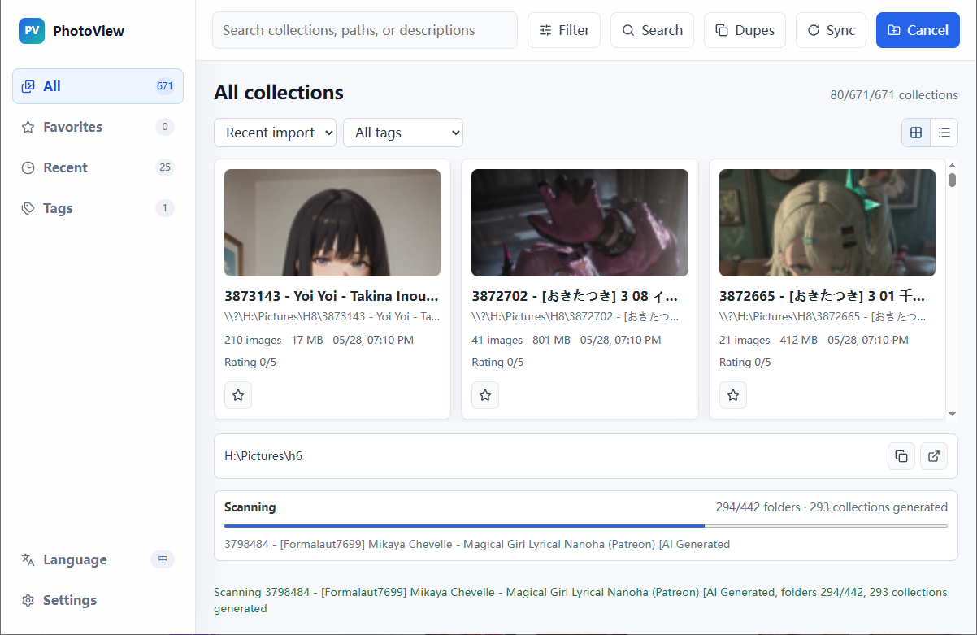Open Recent in the sidebar
Viewport: 977px width, 635px height.
tap(98, 167)
